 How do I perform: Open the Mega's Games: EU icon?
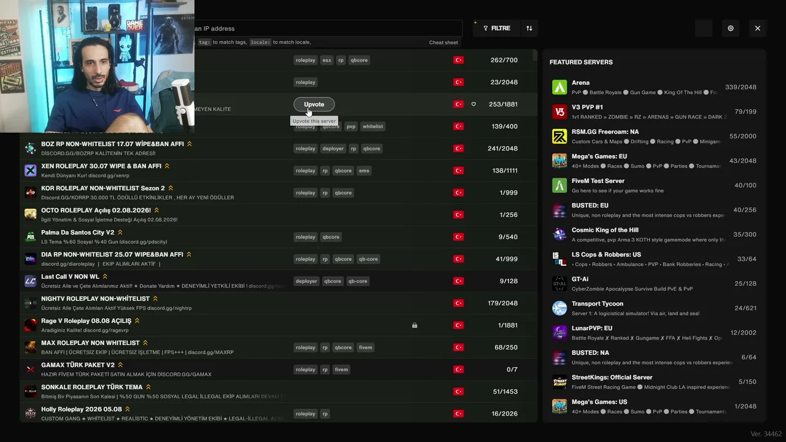[x=559, y=161]
